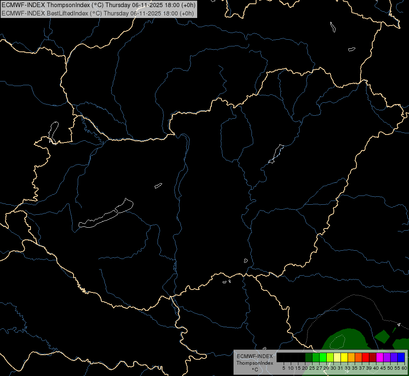Viewport: 409px width, 376px height.
Task: Click the legend value label 60
Action: pos(404,368)
